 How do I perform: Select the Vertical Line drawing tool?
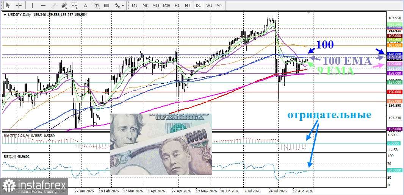(32, 5)
